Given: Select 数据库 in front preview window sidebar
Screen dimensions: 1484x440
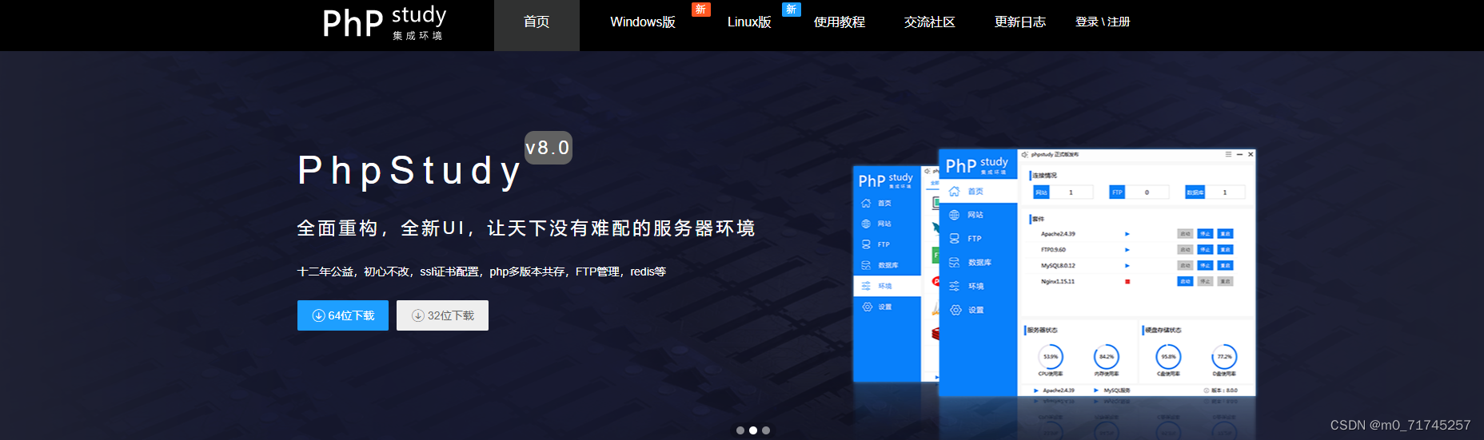Looking at the screenshot, I should (x=978, y=262).
